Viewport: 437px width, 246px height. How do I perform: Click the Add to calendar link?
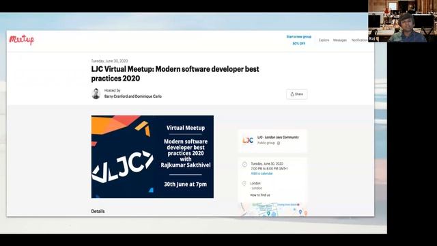pyautogui.click(x=262, y=174)
